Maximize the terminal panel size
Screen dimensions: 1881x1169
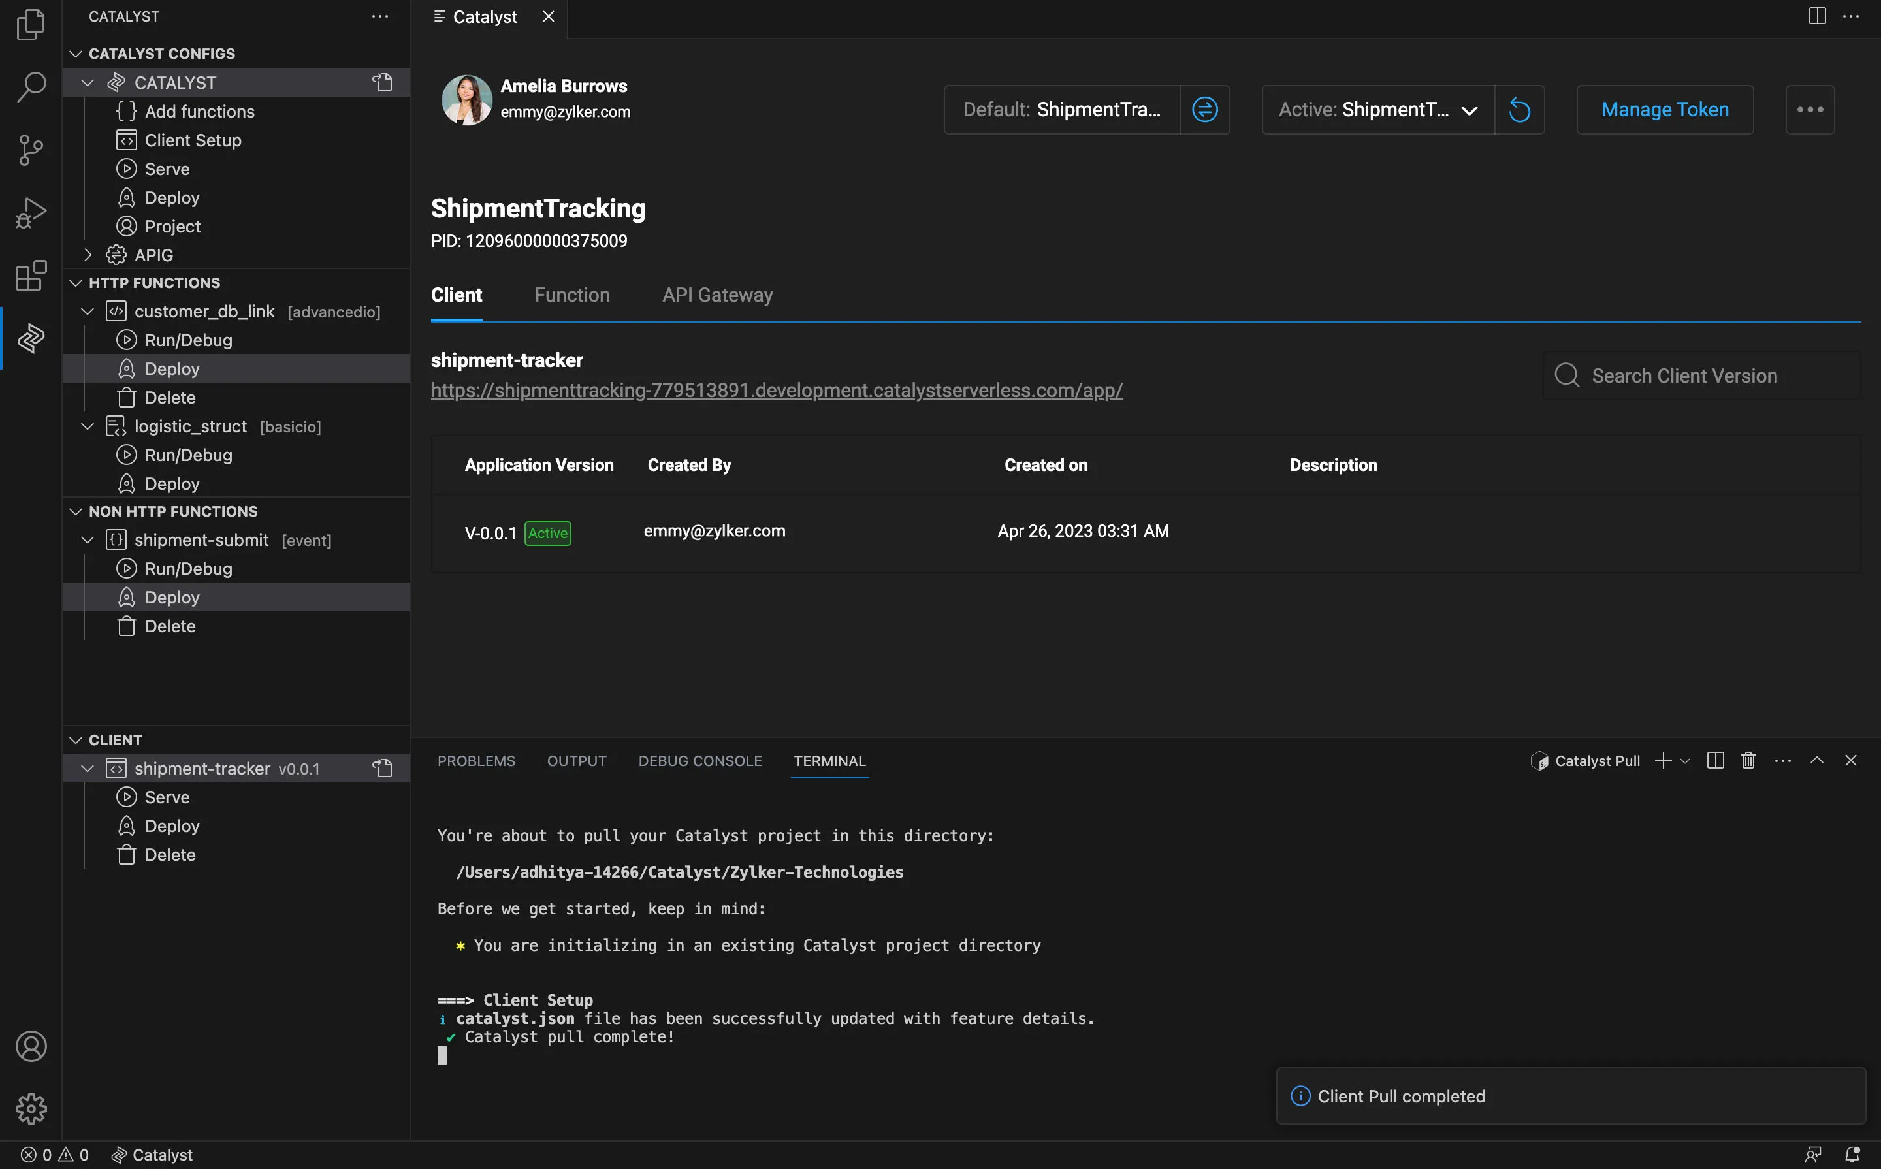pos(1817,761)
